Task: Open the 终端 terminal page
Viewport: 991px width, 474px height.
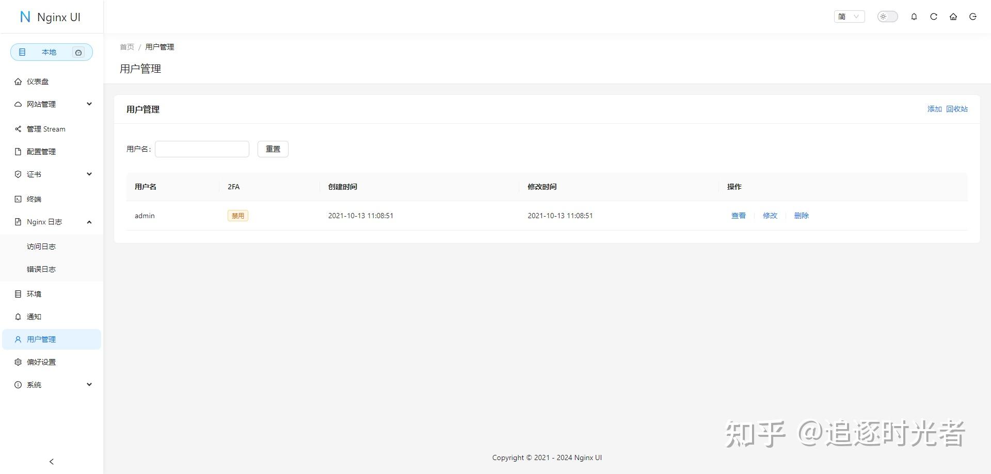Action: point(34,199)
